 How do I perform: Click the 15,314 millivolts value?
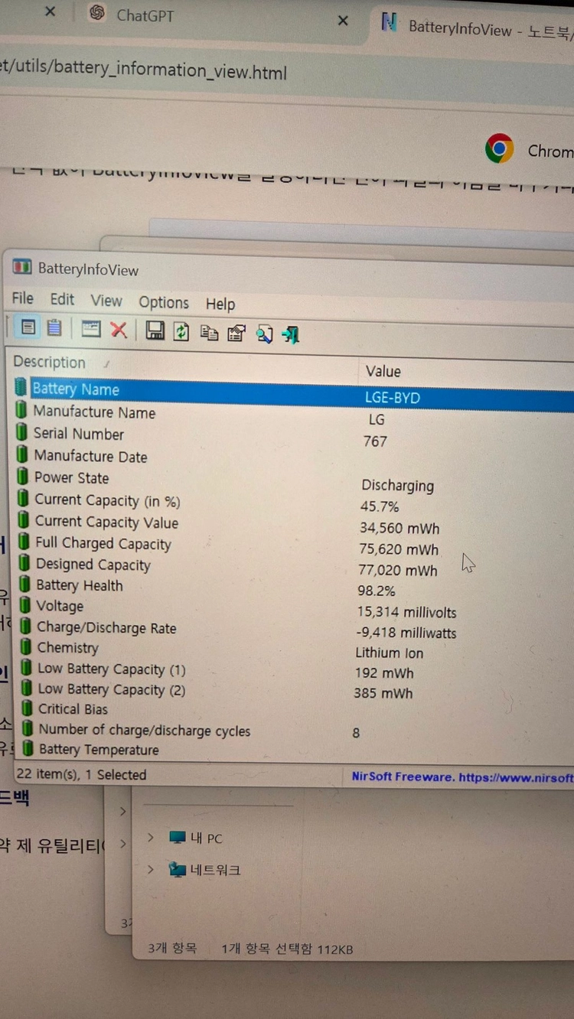(407, 612)
